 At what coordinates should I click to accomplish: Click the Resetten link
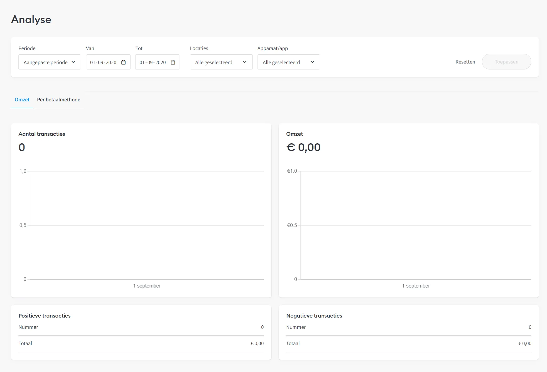click(x=465, y=62)
